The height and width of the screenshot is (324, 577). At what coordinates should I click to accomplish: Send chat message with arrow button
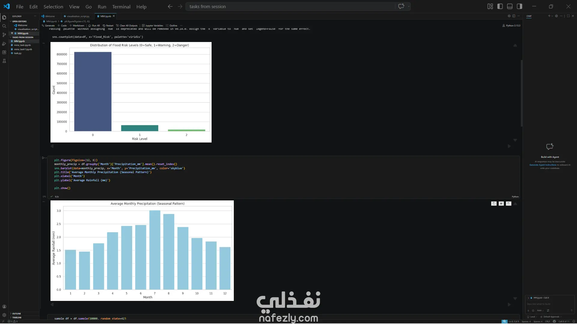tap(572, 310)
